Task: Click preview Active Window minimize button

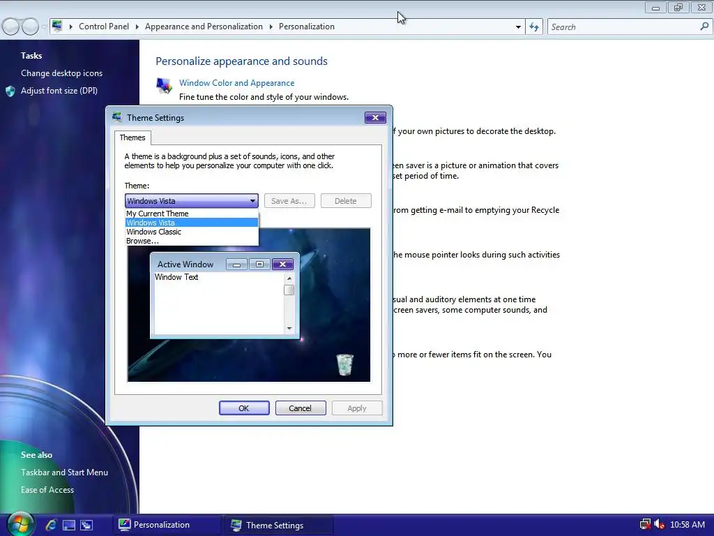Action: (237, 265)
